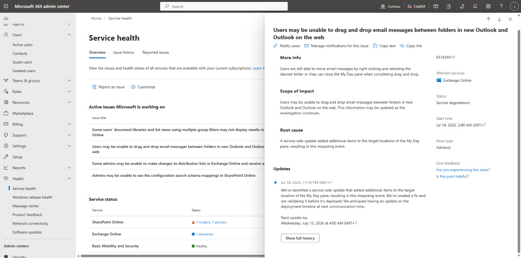Click the Reports chart icon

pyautogui.click(x=6, y=168)
